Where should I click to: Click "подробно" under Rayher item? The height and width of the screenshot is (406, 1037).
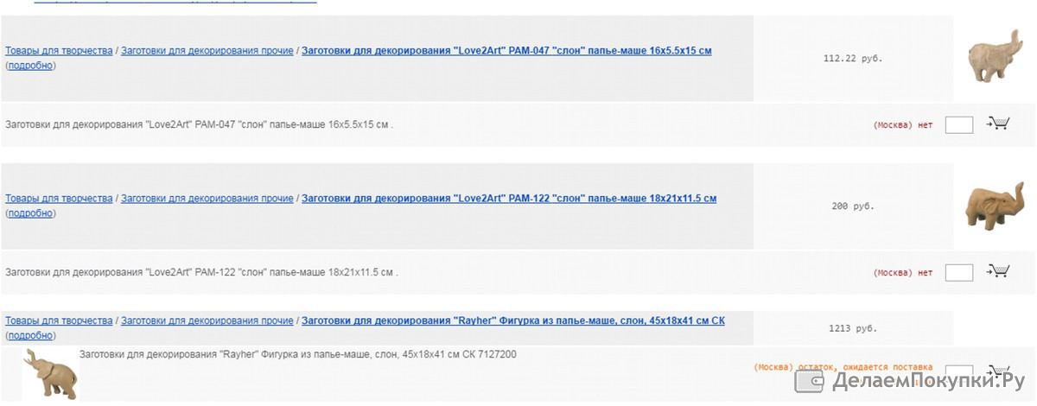30,336
